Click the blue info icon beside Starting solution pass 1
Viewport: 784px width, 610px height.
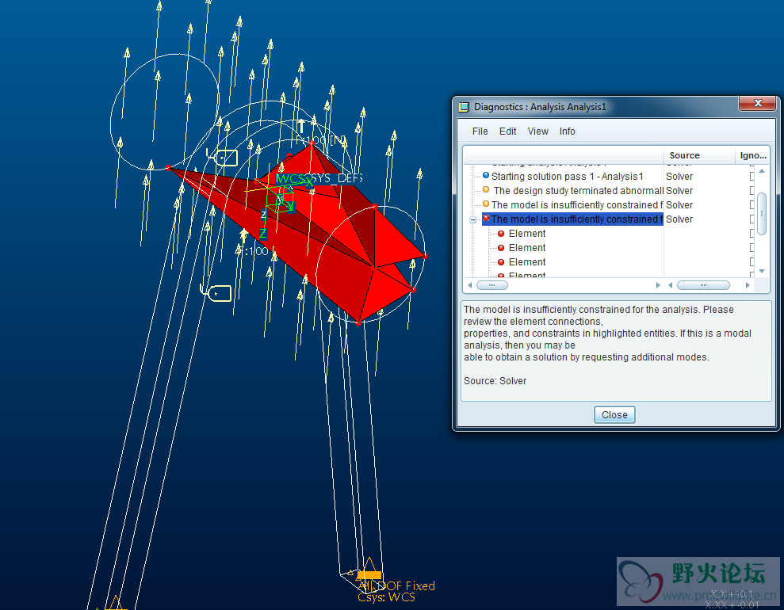485,175
